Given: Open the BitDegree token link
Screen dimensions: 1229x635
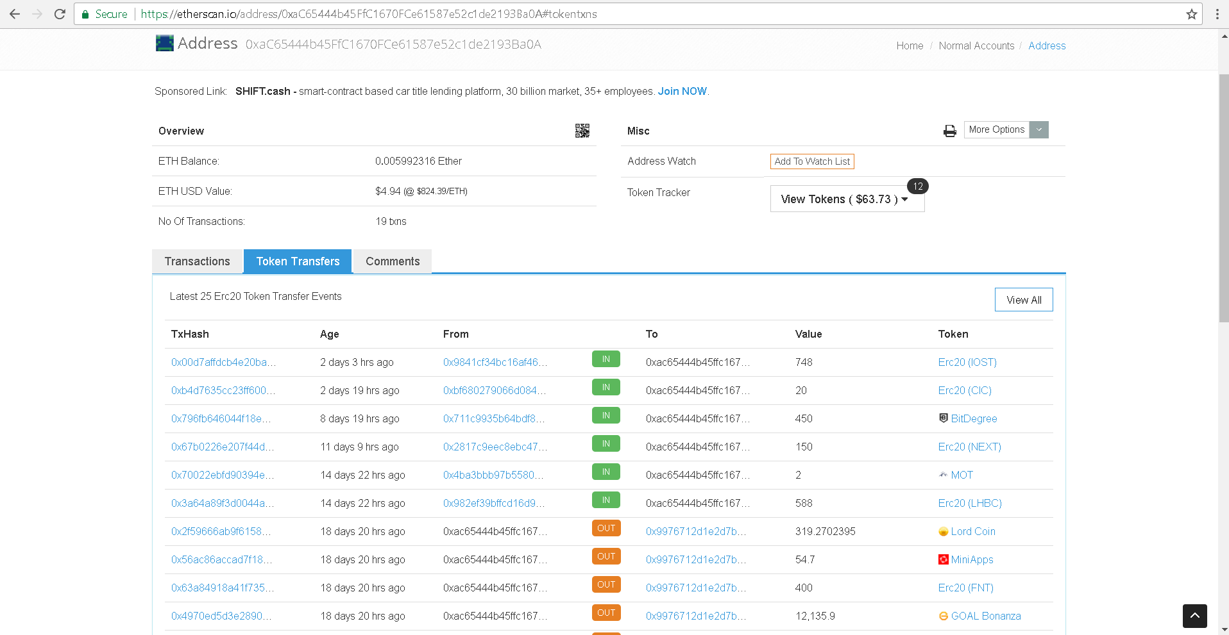Looking at the screenshot, I should tap(974, 418).
